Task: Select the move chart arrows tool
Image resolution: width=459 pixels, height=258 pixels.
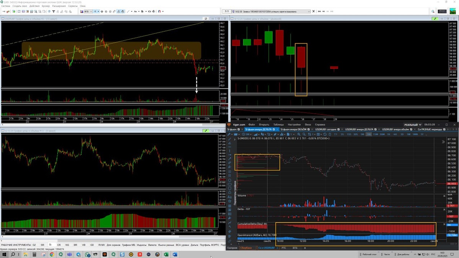Action: [102, 11]
